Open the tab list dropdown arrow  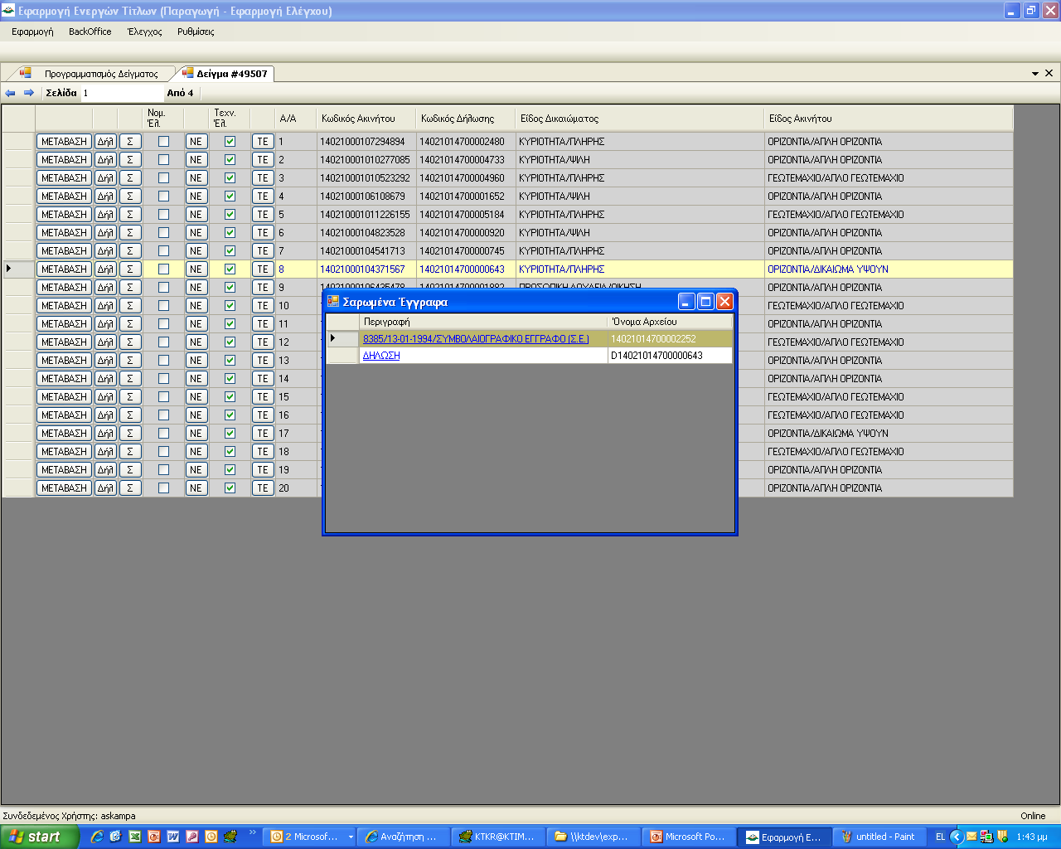[1035, 74]
